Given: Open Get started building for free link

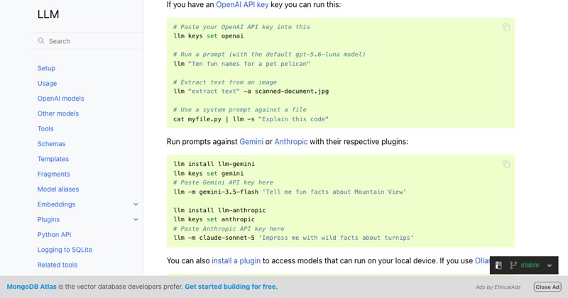Looking at the screenshot, I should tap(231, 287).
